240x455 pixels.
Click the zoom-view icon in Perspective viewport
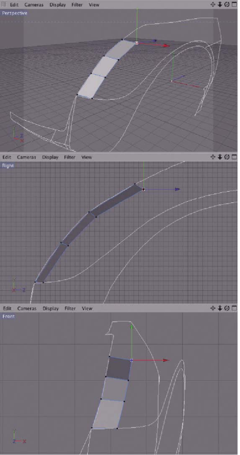[x=220, y=4]
